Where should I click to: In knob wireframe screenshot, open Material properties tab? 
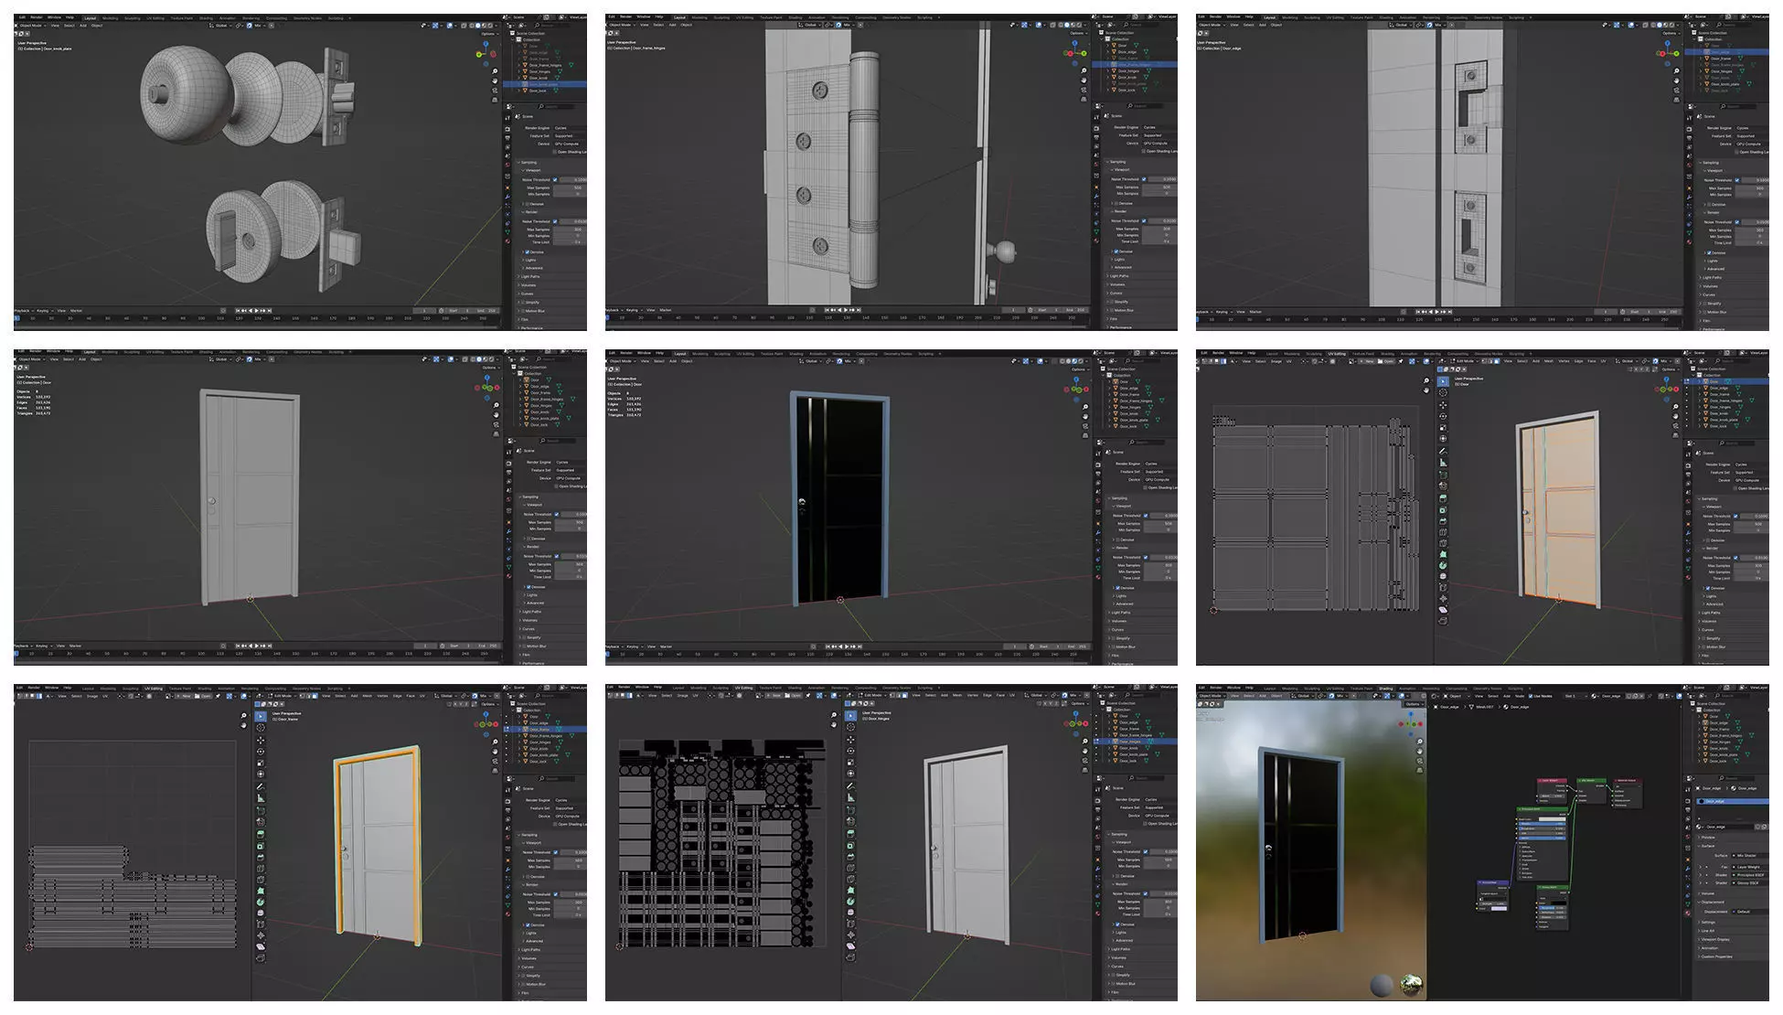507,241
